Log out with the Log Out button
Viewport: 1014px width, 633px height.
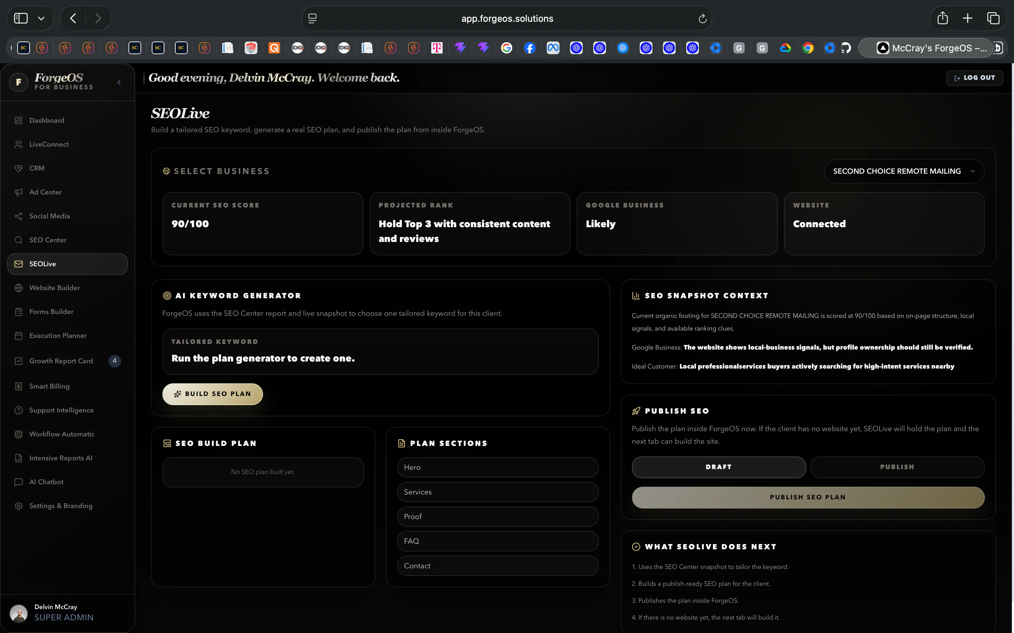[975, 78]
